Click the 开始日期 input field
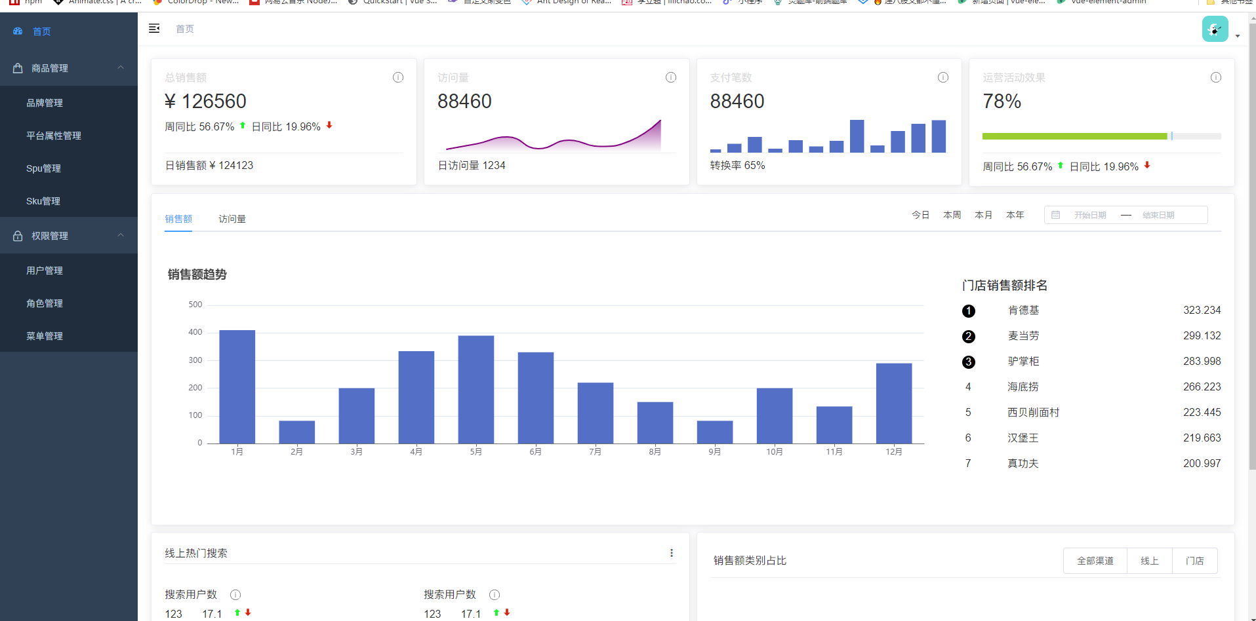 click(x=1090, y=215)
